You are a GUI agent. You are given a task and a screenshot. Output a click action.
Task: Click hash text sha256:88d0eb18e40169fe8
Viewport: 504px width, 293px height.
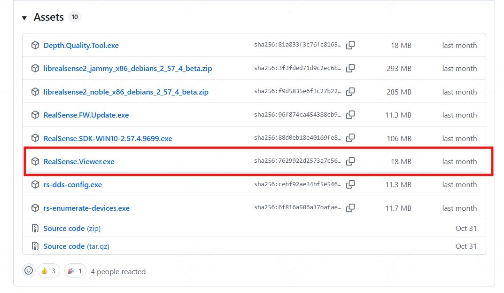coord(298,138)
